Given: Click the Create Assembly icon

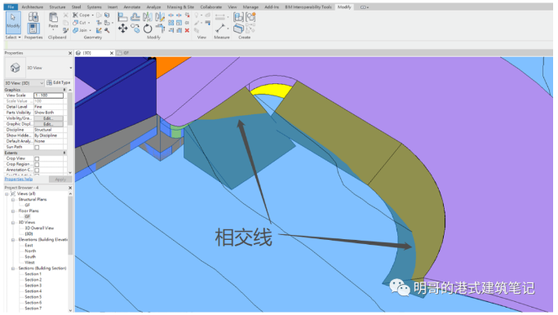Looking at the screenshot, I should (x=238, y=16).
